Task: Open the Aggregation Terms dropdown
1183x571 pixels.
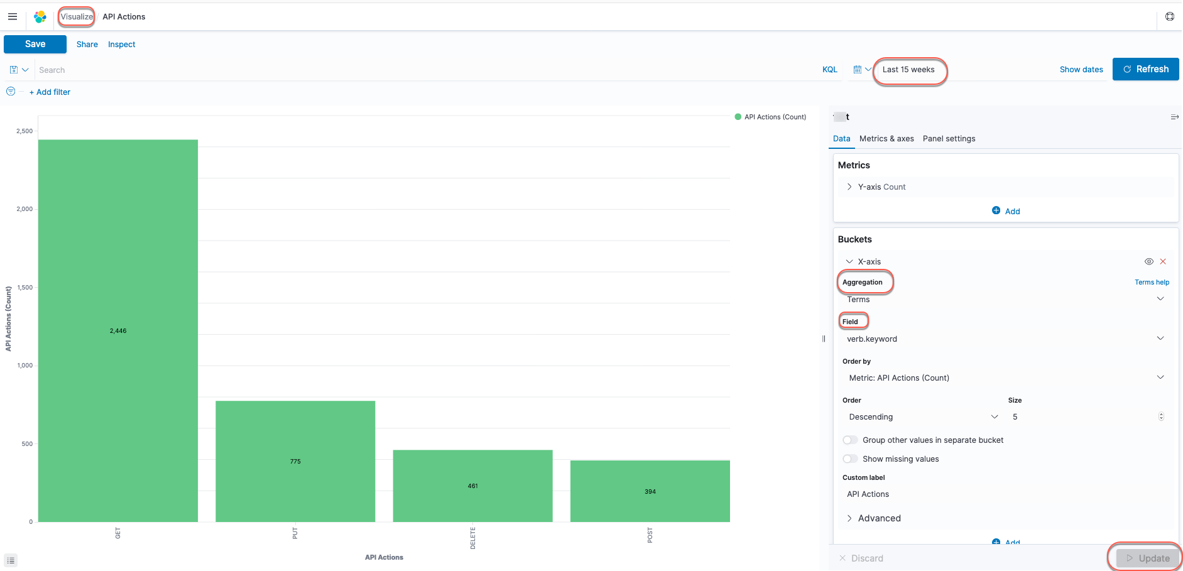Action: click(x=1005, y=299)
